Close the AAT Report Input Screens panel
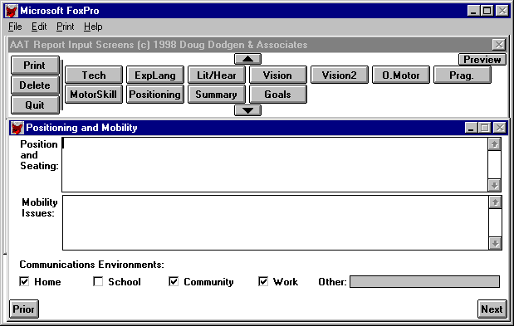 tap(499, 45)
